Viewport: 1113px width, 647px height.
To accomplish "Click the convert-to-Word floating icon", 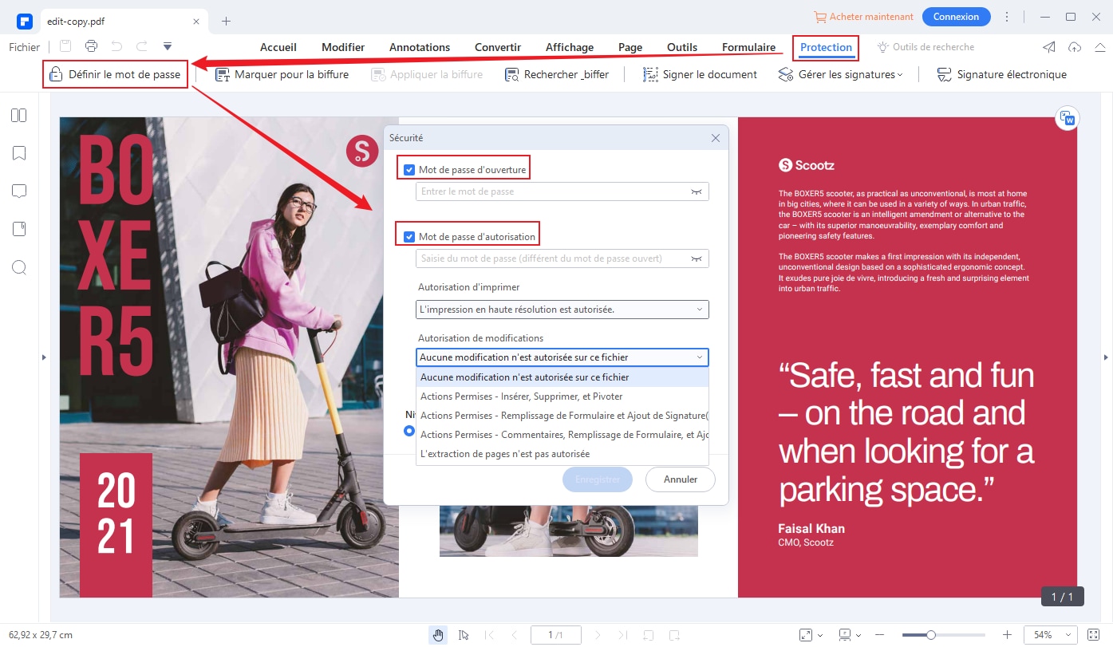I will click(1067, 119).
